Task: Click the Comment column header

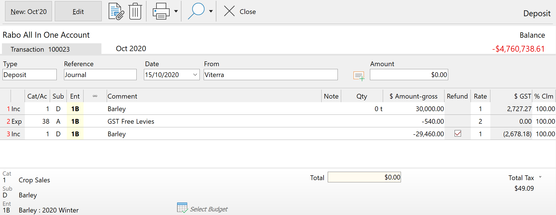Action: [x=214, y=96]
